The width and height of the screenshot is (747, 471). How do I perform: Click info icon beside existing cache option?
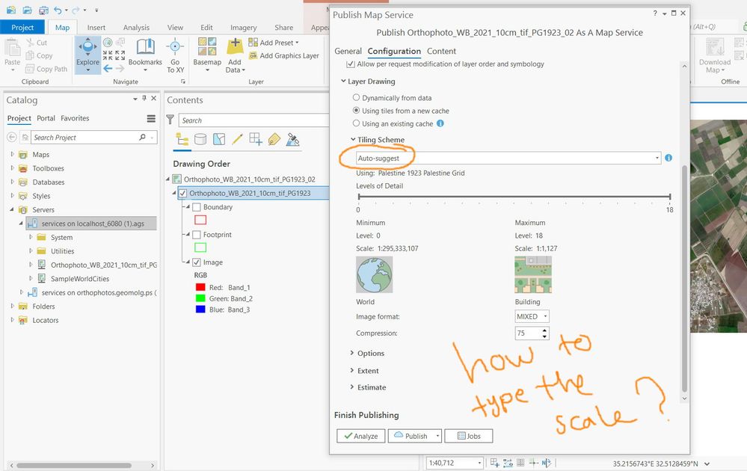(x=440, y=123)
